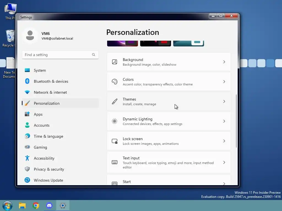
Task: Open the System settings category
Action: click(60, 70)
